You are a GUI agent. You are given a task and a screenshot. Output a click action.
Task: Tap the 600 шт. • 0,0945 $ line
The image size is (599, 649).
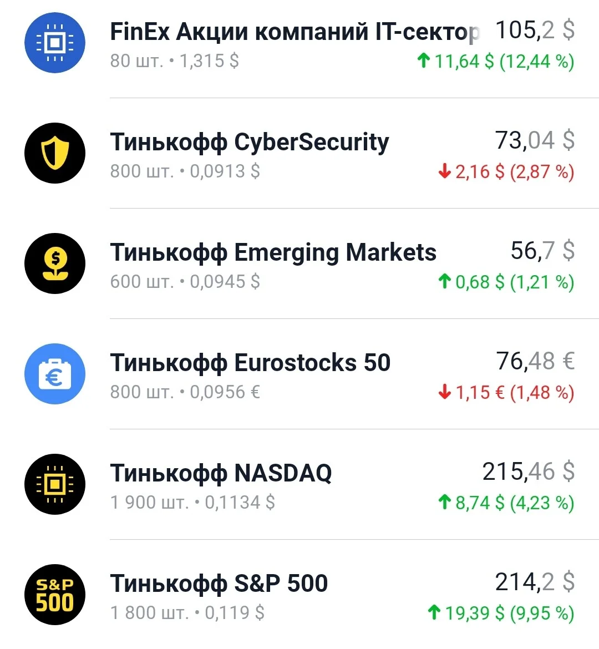coord(185,282)
